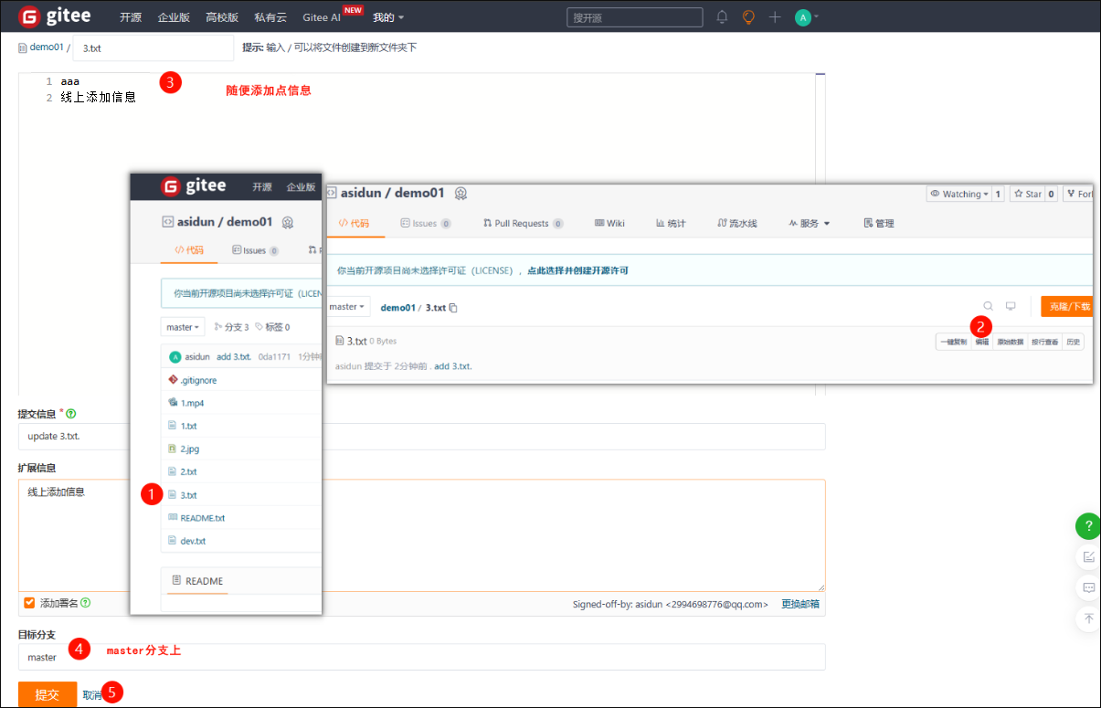Click the orange 提交 button

(48, 694)
